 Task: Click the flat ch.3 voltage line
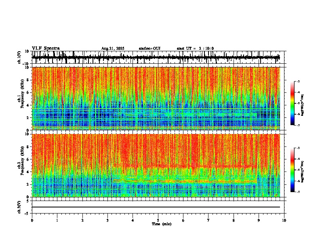(156, 207)
